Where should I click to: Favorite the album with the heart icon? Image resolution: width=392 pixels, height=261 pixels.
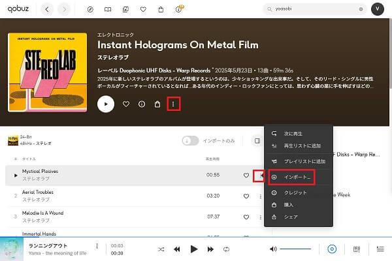[x=126, y=104]
